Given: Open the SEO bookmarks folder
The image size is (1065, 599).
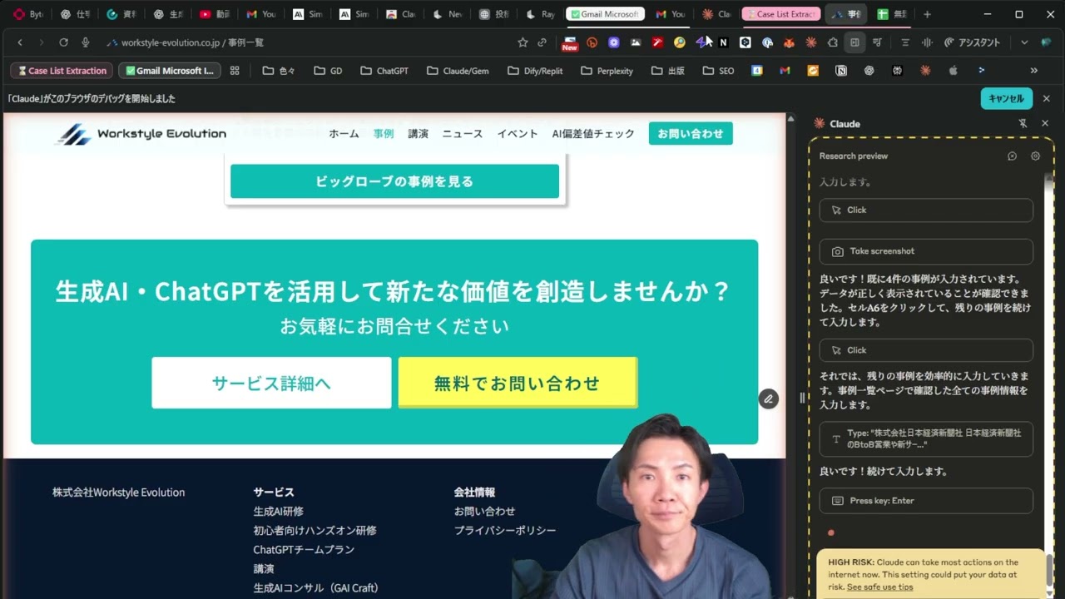Looking at the screenshot, I should click(718, 71).
